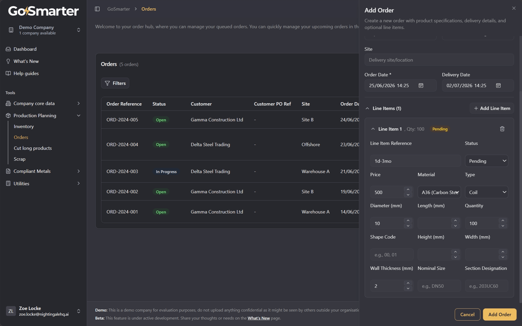Open Zoe Locke user menu
522x326 pixels.
44,311
